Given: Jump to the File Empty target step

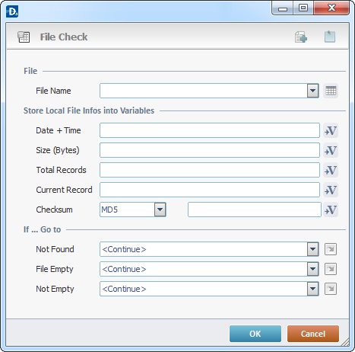Looking at the screenshot, I should click(331, 269).
